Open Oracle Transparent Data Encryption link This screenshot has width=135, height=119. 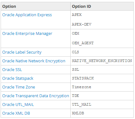[36, 96]
